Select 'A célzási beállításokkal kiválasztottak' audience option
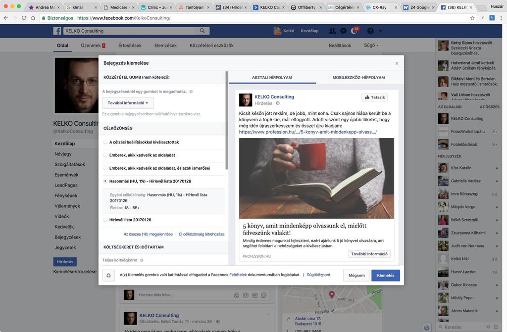 105,142
